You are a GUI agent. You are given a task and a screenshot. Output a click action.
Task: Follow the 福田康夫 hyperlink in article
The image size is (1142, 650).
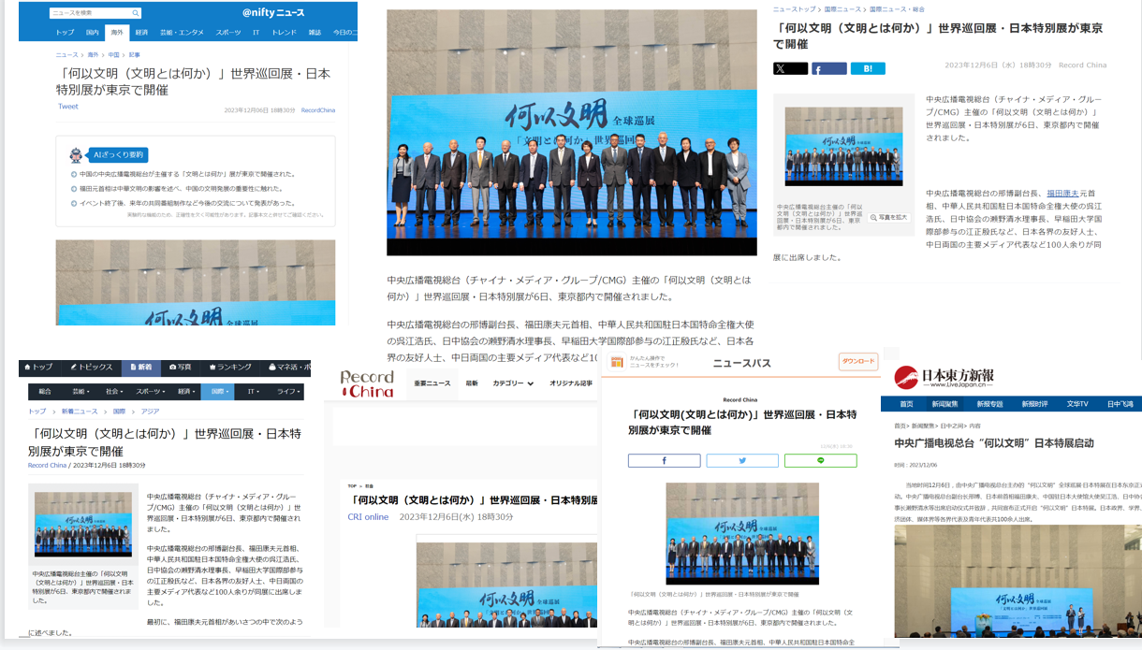(1061, 193)
